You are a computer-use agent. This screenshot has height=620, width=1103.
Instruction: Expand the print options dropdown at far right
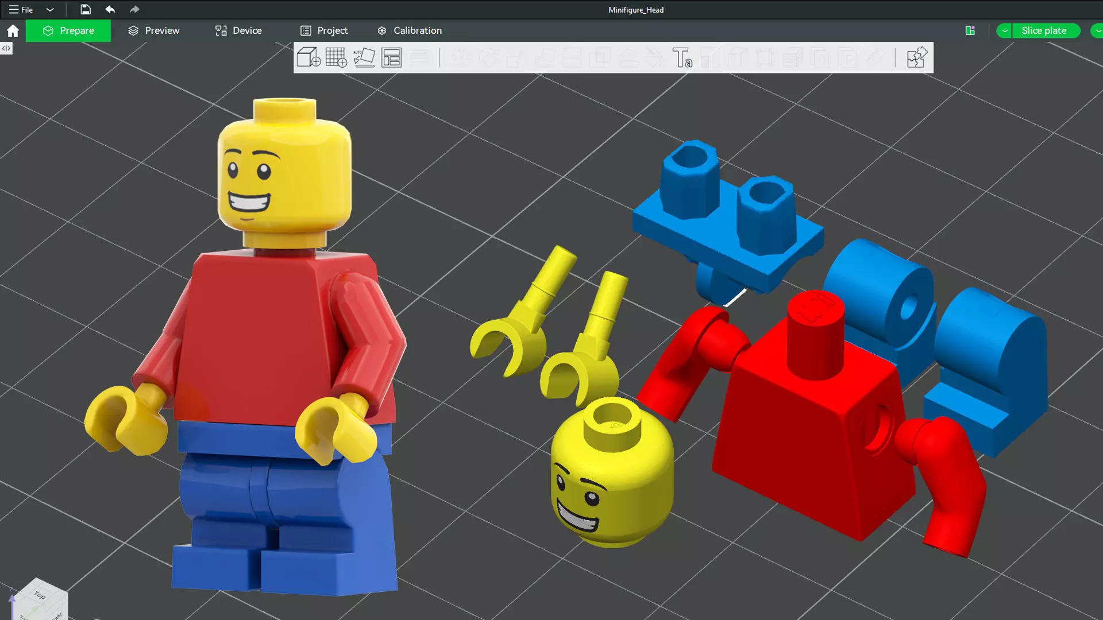click(1097, 30)
